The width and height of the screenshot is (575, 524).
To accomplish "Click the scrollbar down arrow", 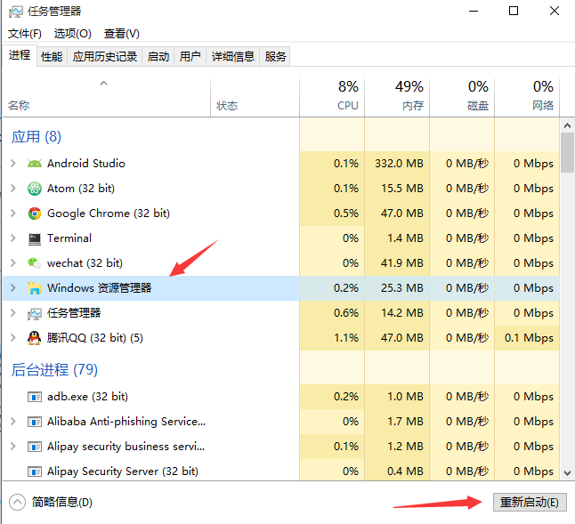I will (567, 473).
